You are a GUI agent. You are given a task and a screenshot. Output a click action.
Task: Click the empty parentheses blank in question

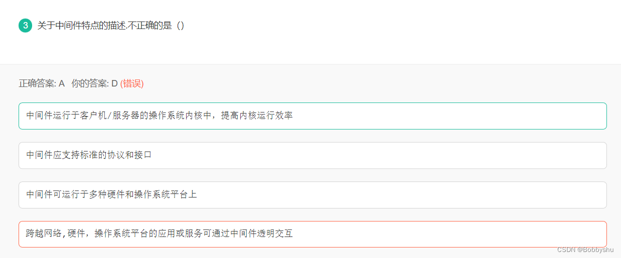pos(181,25)
